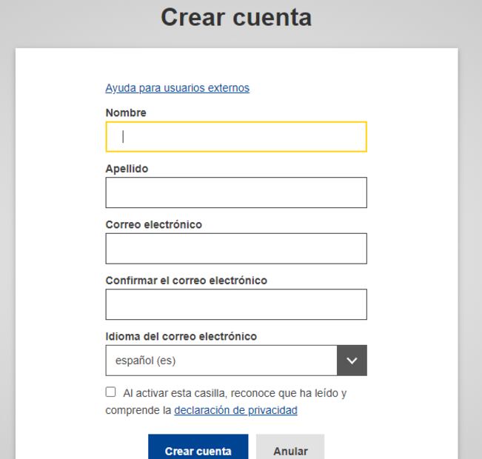
Task: Click the Nombre text field
Action: coord(236,136)
